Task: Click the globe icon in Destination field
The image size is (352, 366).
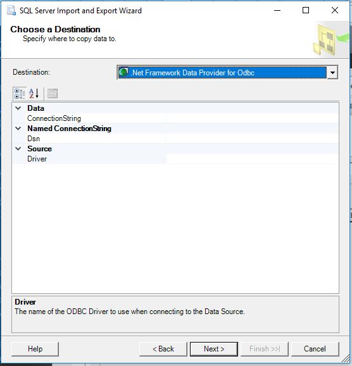Action: pos(123,72)
